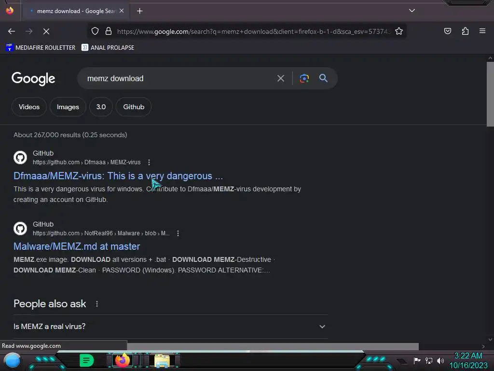
Task: Click GitHub favicon of Dfmaaa result
Action: pos(20,157)
